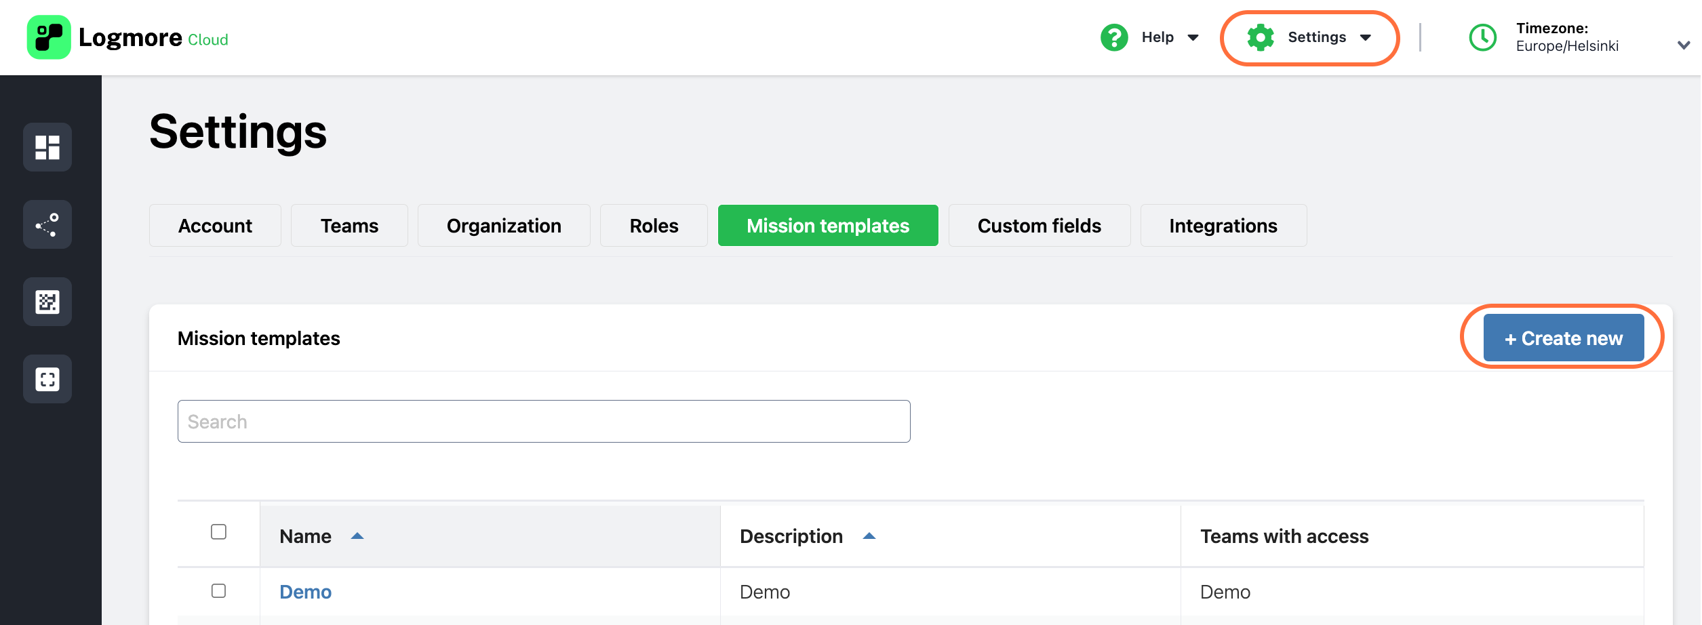Viewport: 1702px width, 625px height.
Task: Open the Integrations tab
Action: coord(1223,225)
